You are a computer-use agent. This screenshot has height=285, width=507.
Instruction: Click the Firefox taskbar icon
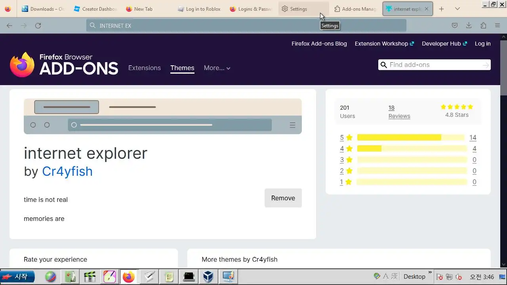tap(129, 277)
